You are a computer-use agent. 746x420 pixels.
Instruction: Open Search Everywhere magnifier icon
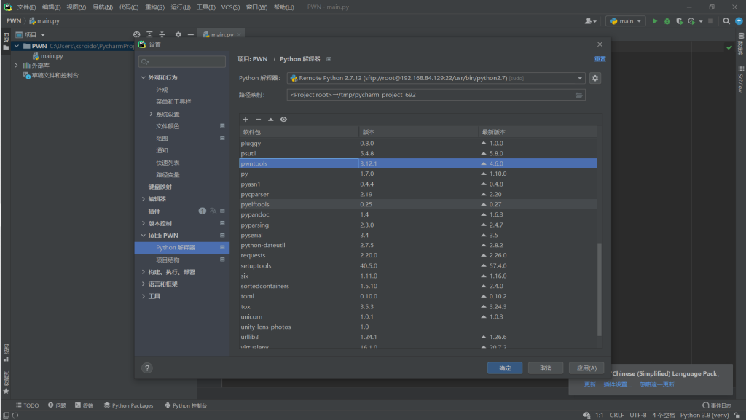coord(726,21)
